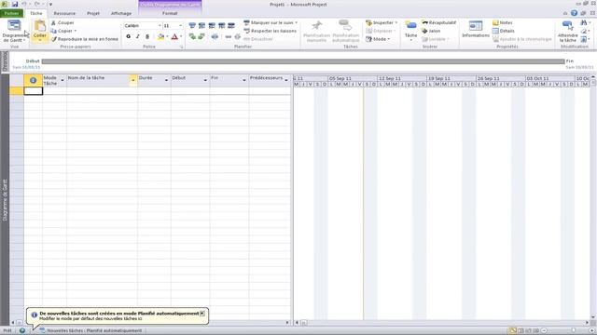Open the Mode Tâche column header dropdown
Viewport: 597px width, 335px height.
pos(62,80)
